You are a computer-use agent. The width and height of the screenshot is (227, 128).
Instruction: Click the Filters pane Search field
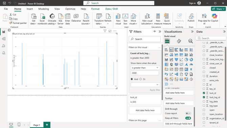pos(145,39)
